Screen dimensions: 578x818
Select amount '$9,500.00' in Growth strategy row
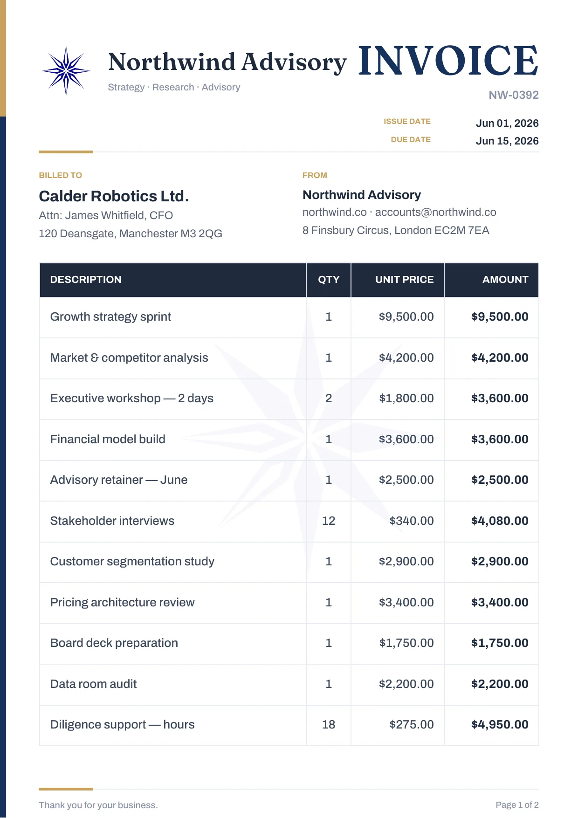click(500, 317)
